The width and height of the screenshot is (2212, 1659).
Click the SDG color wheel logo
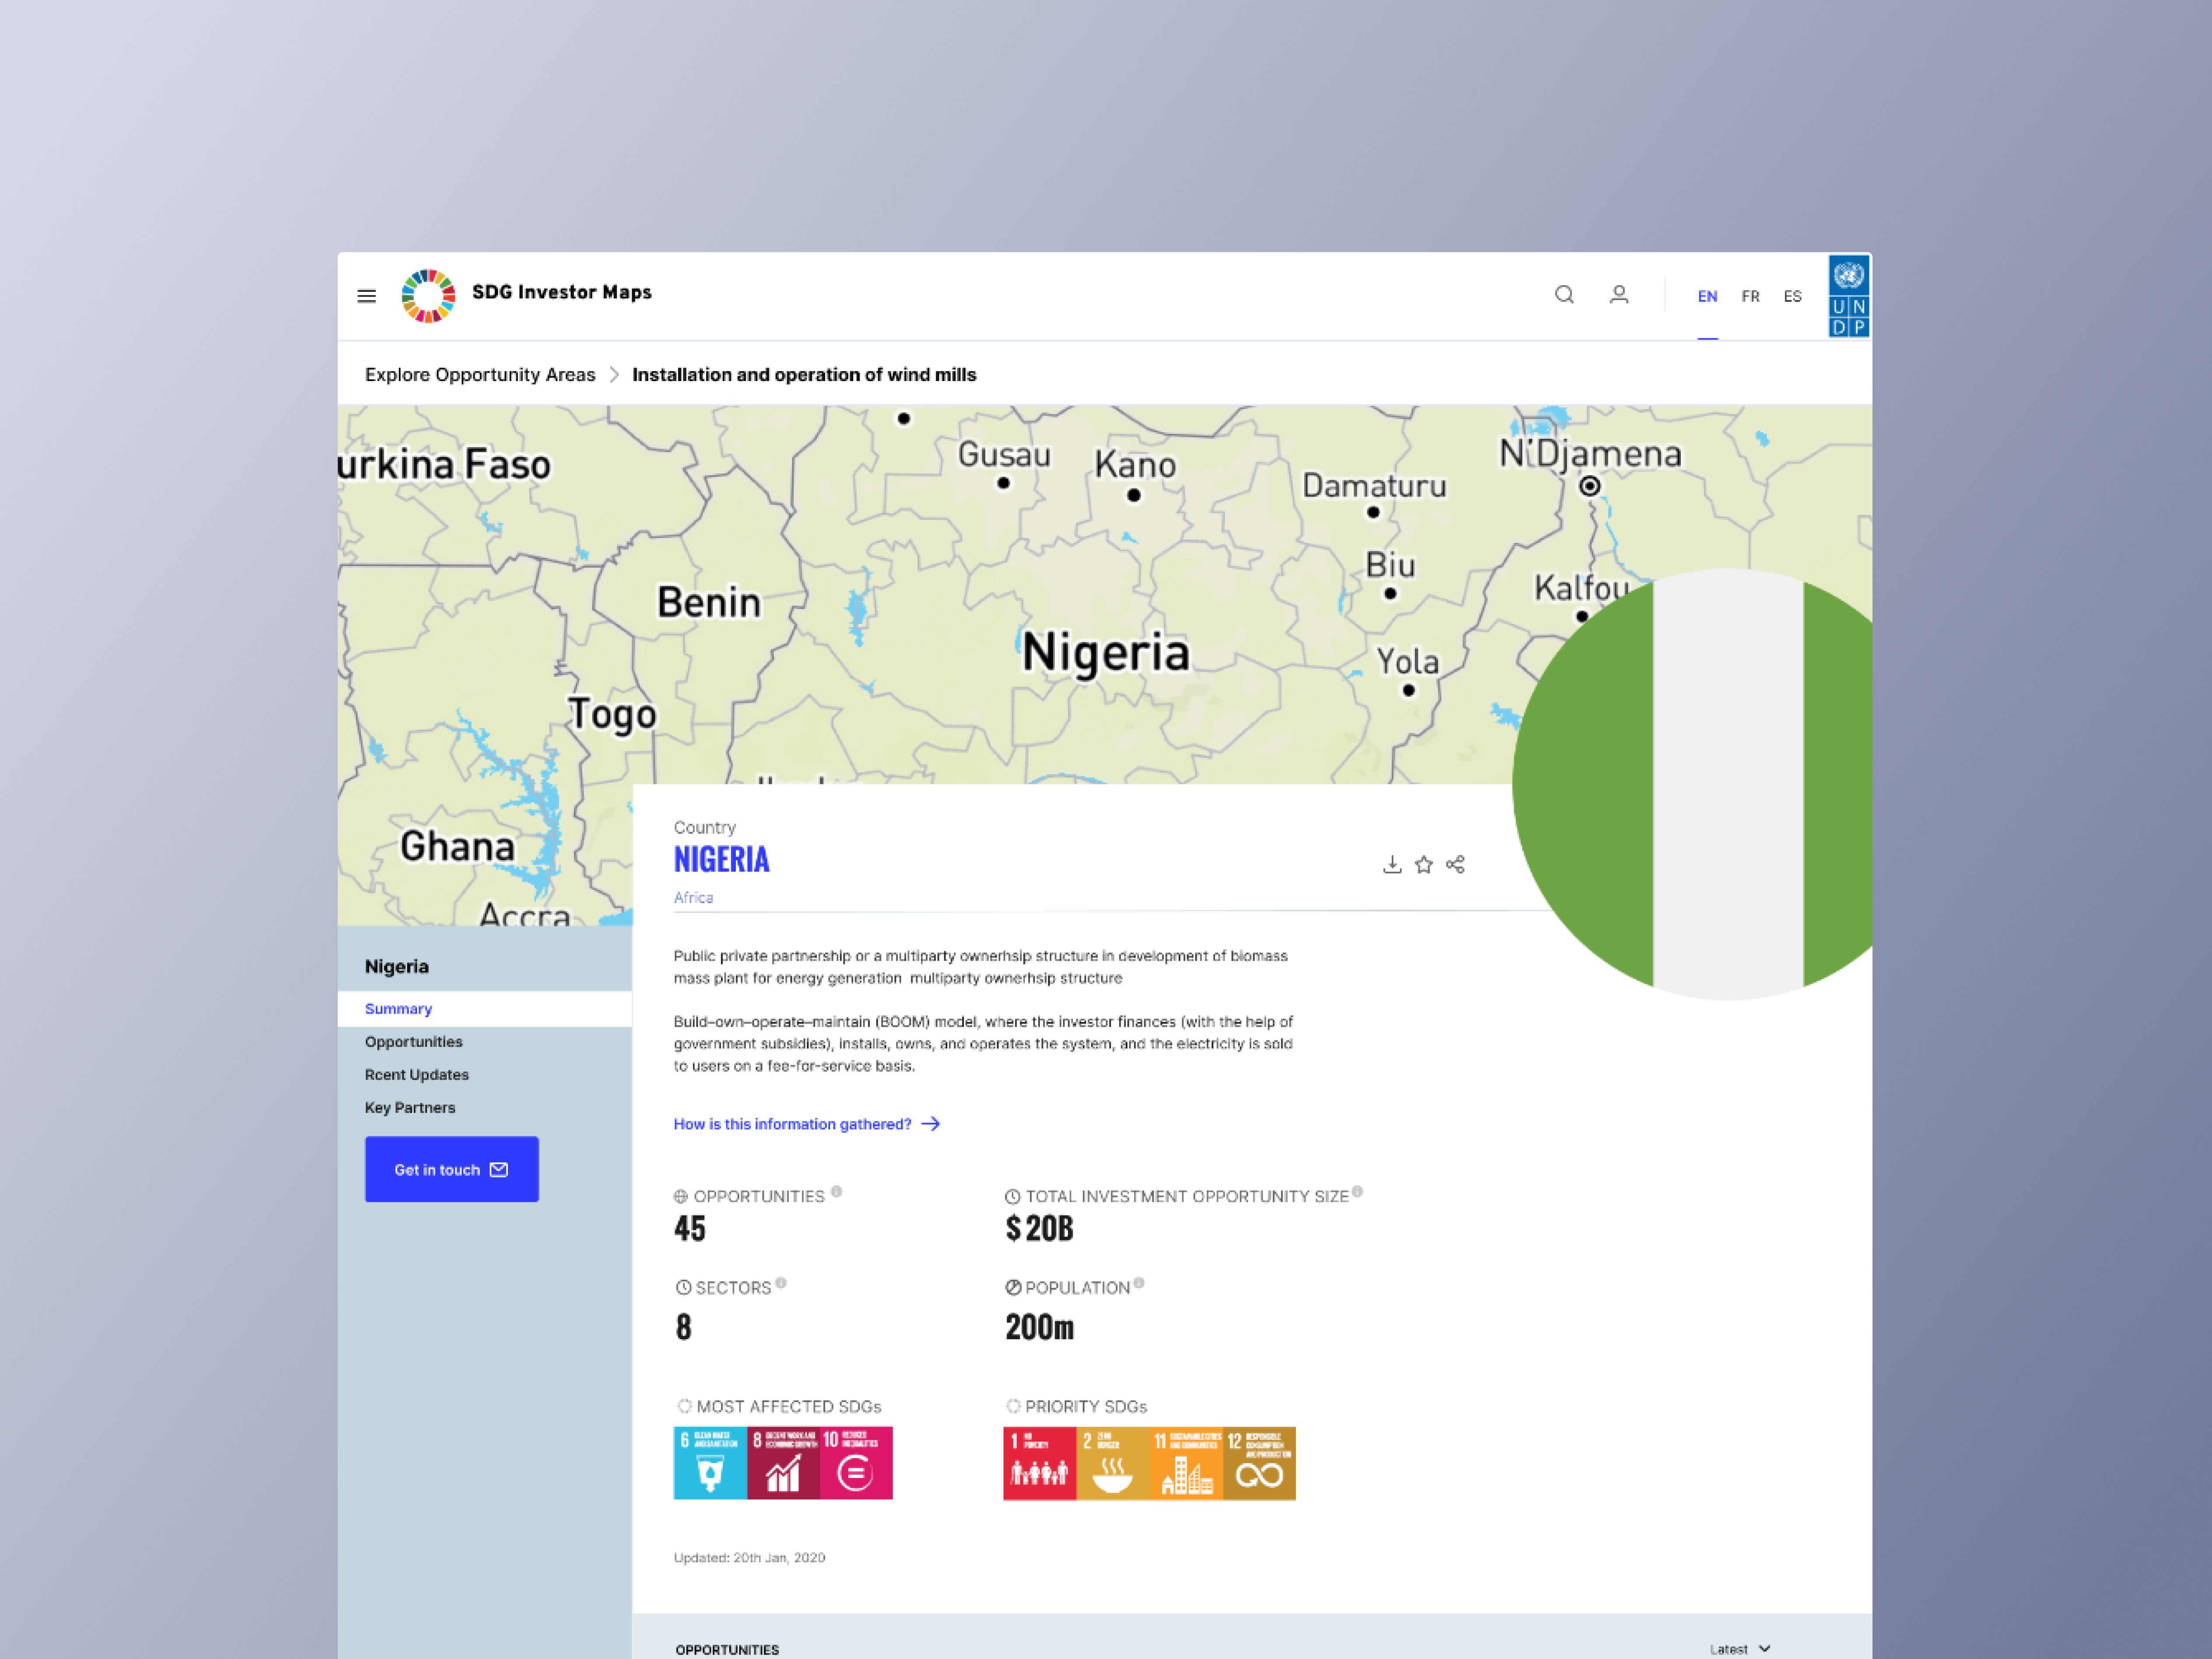pyautogui.click(x=428, y=296)
